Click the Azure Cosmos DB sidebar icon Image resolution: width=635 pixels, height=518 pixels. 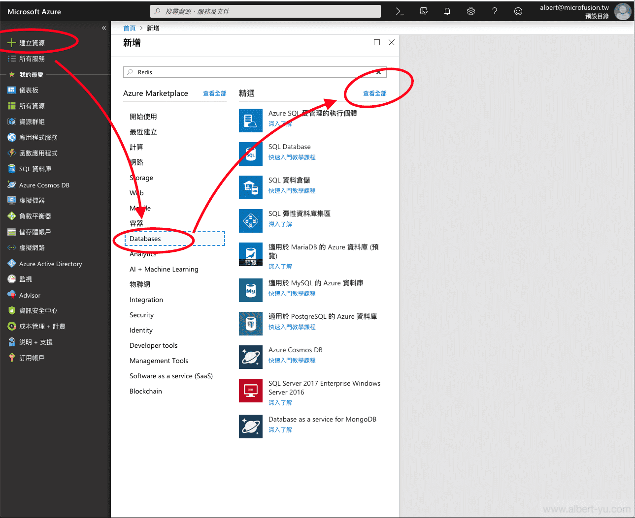pos(12,185)
